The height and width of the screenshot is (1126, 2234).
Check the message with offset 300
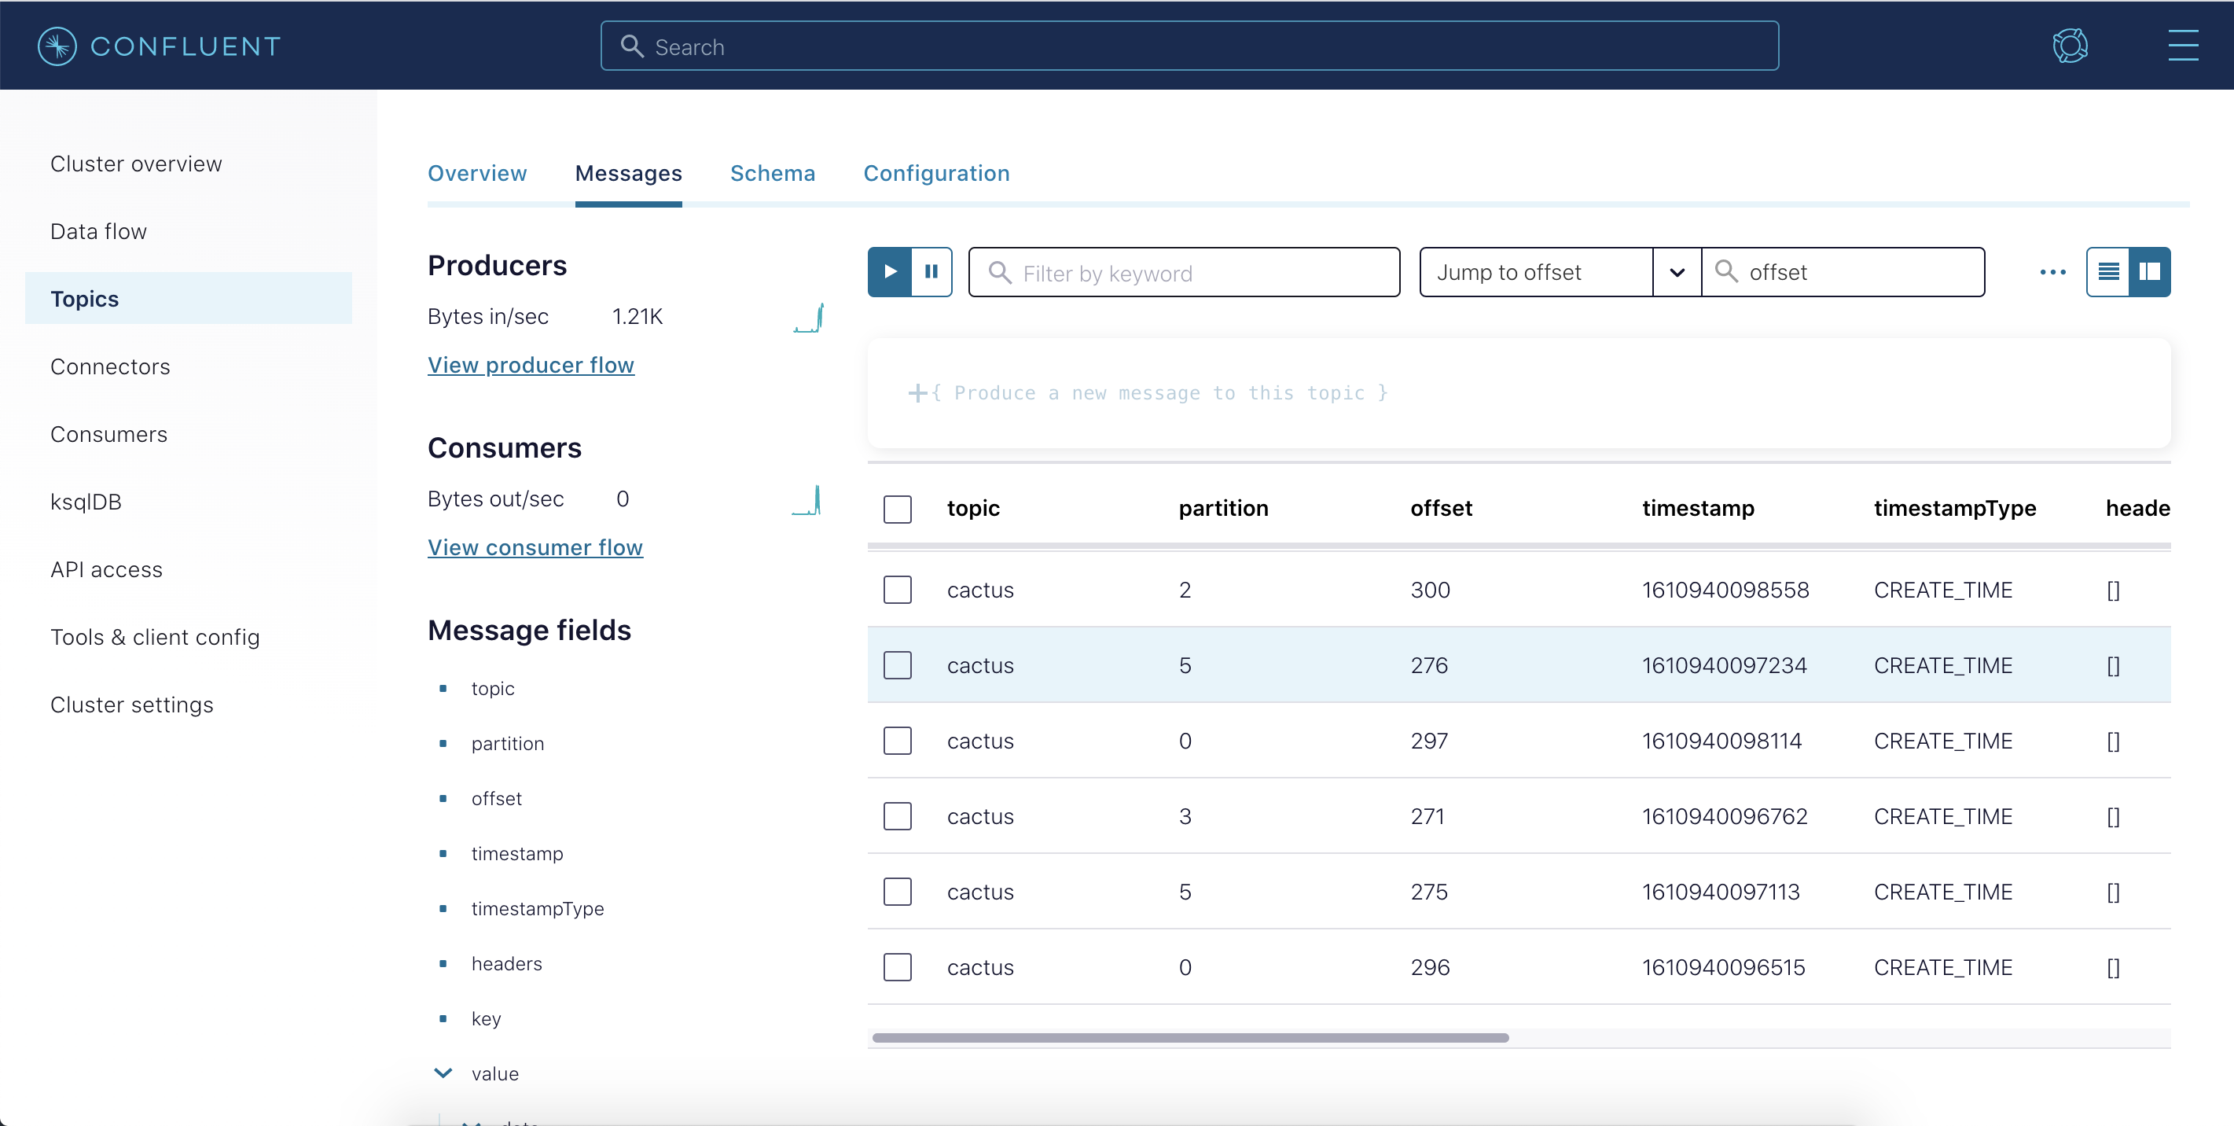898,590
